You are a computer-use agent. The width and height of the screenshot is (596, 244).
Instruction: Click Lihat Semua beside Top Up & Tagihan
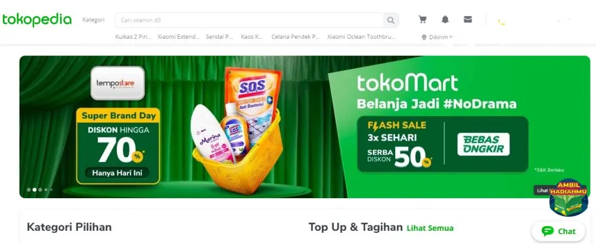[x=430, y=228]
